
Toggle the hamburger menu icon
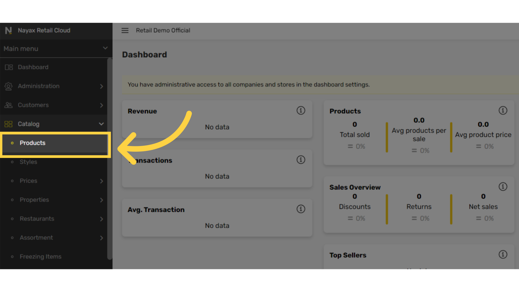click(x=125, y=31)
